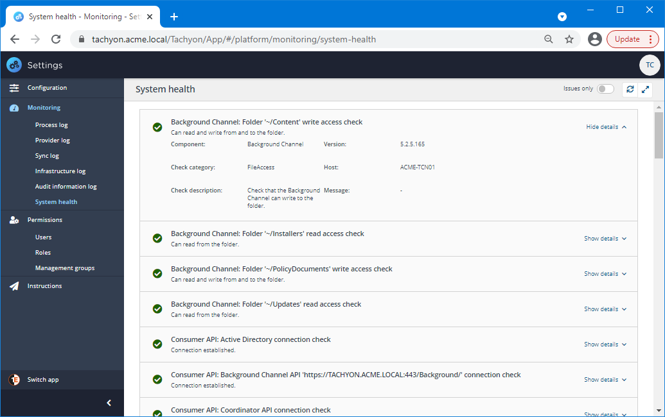Click the 'Background Channel' component value
This screenshot has height=417, width=665.
(275, 144)
